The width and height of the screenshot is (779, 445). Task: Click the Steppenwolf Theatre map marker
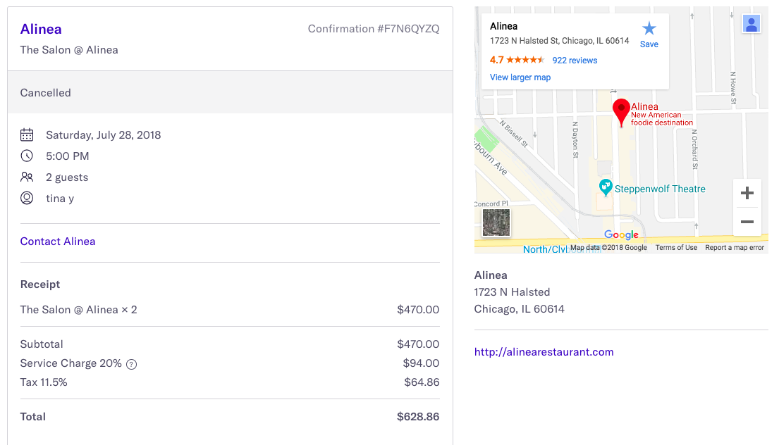click(605, 187)
